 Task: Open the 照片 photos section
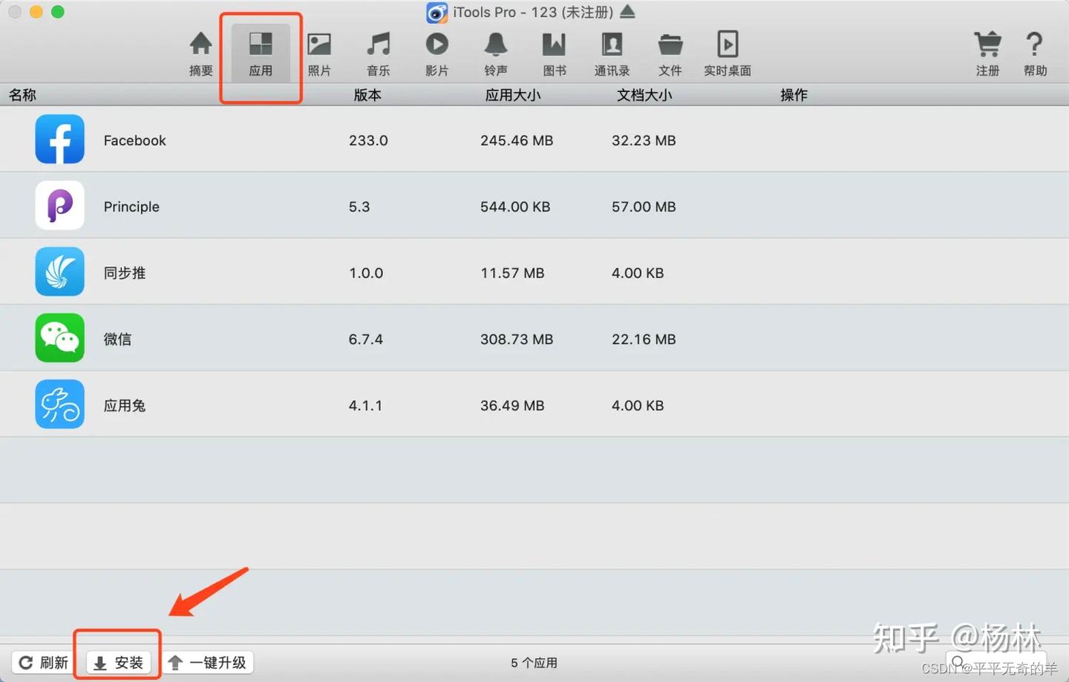pos(319,53)
